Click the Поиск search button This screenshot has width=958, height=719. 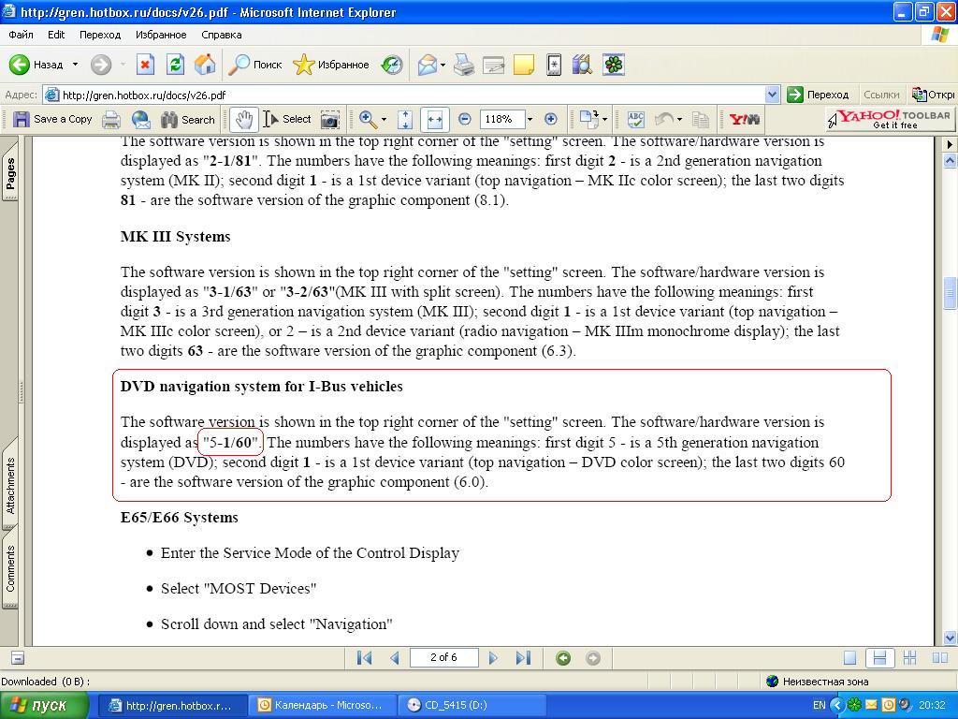[x=254, y=65]
